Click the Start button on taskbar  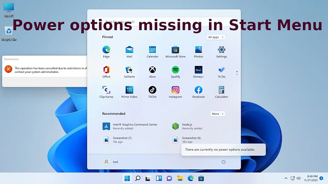click(127, 179)
